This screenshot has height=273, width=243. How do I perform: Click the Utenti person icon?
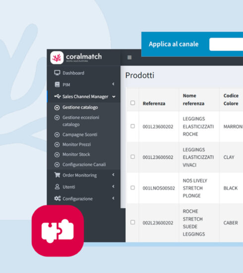57,187
